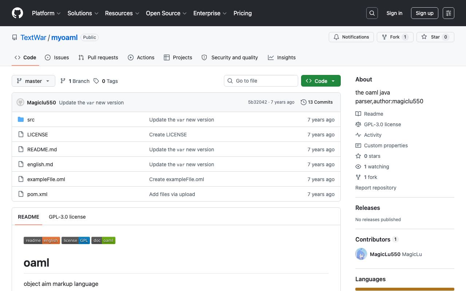Fork the repository
The width and height of the screenshot is (466, 291).
tap(395, 37)
